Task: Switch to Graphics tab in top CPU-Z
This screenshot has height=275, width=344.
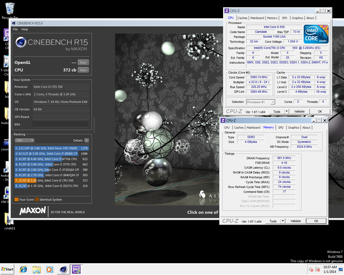Action: click(298, 18)
